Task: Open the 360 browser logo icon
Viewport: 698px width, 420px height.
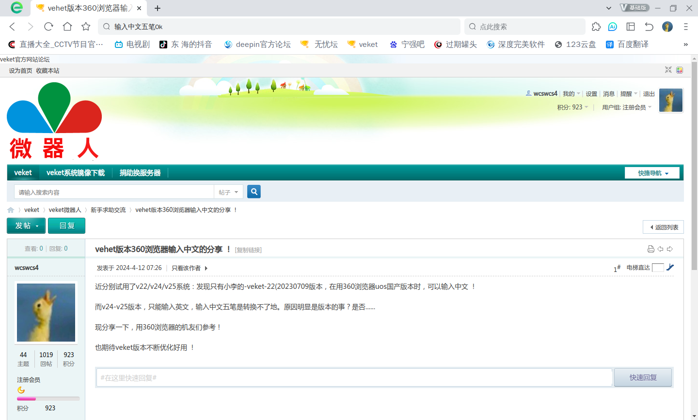Action: point(16,8)
